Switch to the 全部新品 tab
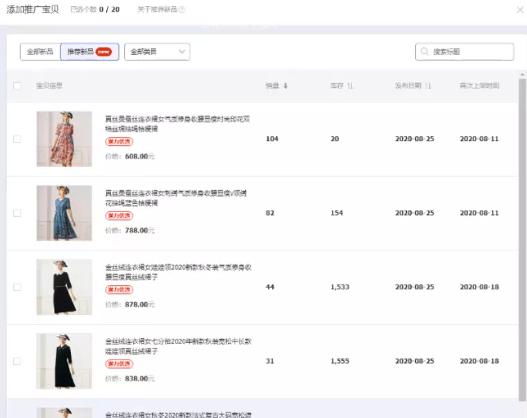The height and width of the screenshot is (418, 527). point(40,52)
